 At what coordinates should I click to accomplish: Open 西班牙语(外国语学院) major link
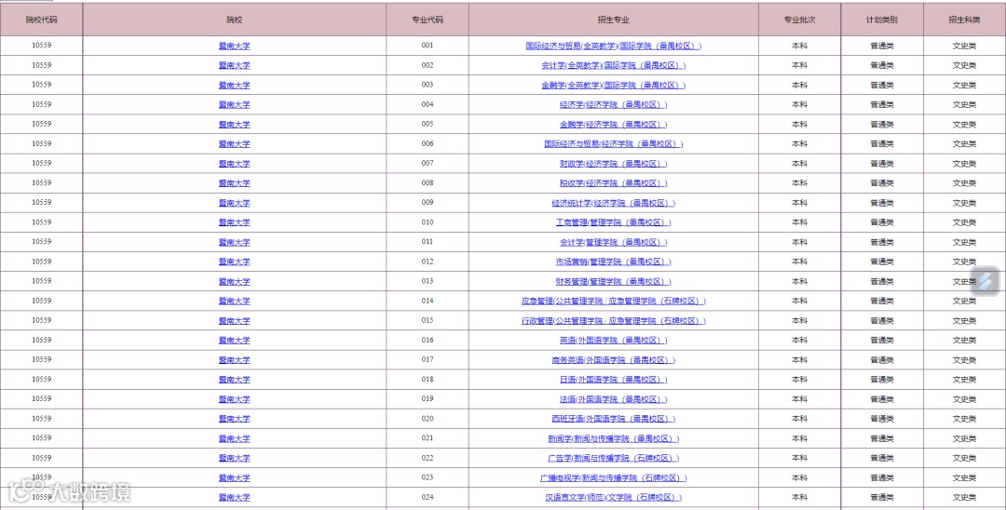pyautogui.click(x=613, y=419)
